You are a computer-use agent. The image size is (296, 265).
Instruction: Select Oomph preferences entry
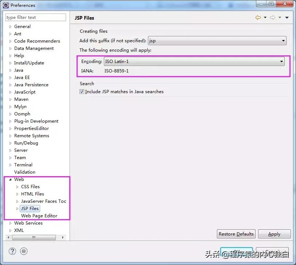22,114
